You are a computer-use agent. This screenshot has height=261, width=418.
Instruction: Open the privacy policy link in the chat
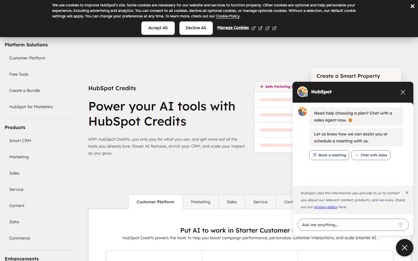pos(325,207)
